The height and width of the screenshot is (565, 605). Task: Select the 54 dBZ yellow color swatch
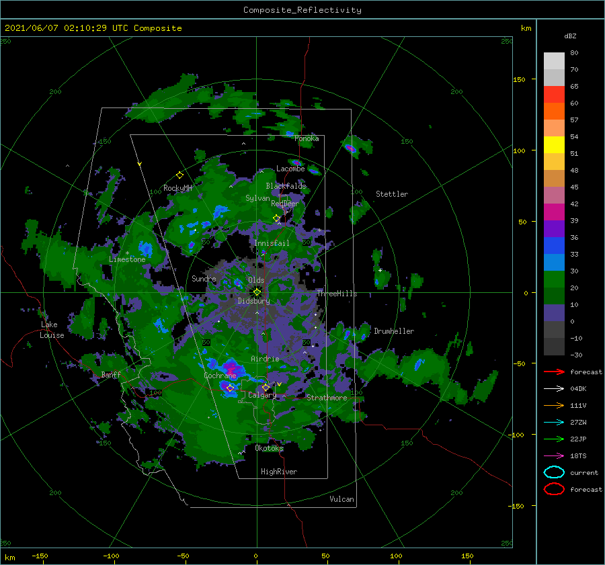coord(554,144)
